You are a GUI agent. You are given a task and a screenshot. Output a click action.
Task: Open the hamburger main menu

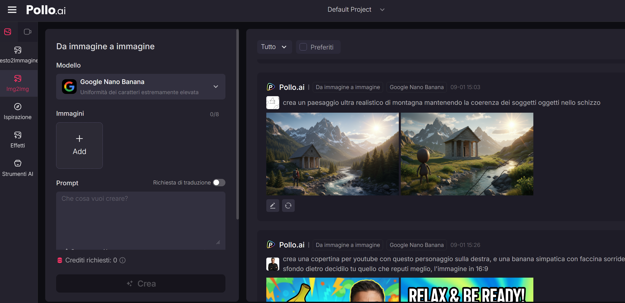[x=12, y=10]
